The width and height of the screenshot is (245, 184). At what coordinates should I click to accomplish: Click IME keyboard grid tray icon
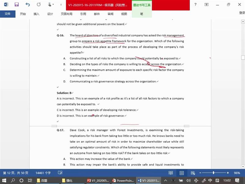pyautogui.click(x=217, y=180)
